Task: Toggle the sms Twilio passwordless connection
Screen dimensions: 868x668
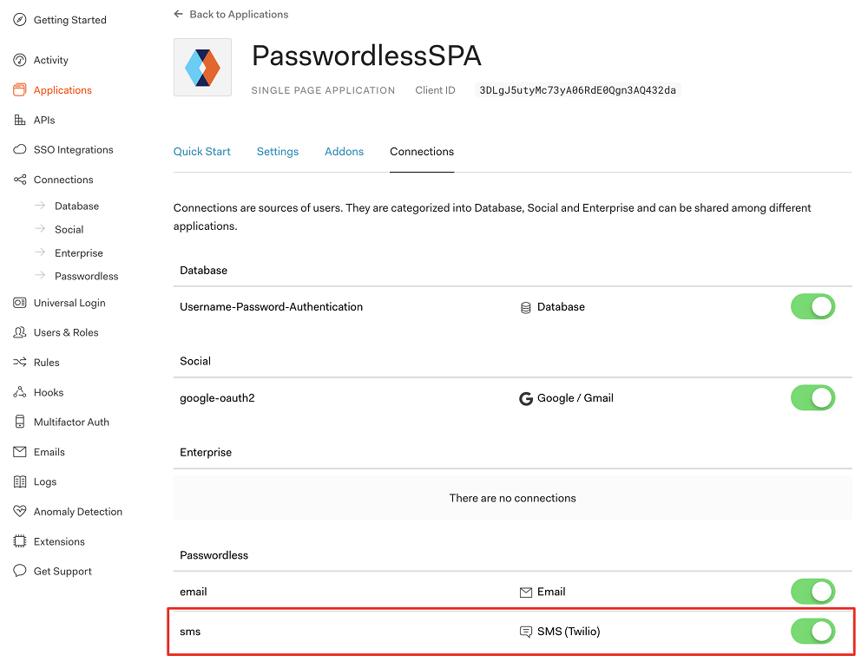Action: pyautogui.click(x=812, y=632)
